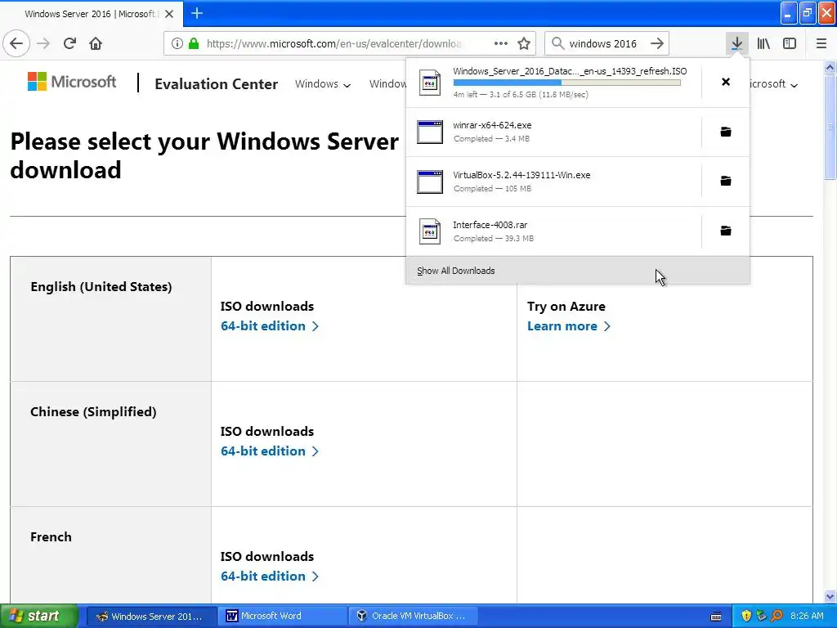Open the Firefox hamburger menu
This screenshot has width=837, height=628.
(x=821, y=43)
